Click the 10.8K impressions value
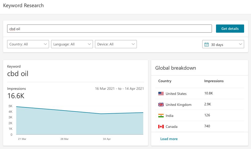The image size is (251, 149). 209,93
